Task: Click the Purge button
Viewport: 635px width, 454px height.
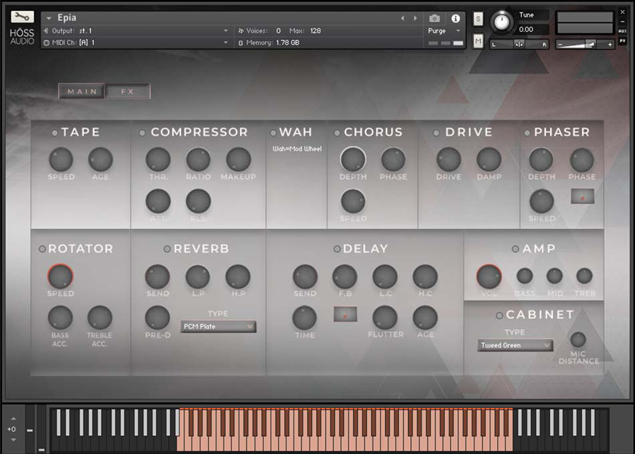Action: pyautogui.click(x=438, y=31)
